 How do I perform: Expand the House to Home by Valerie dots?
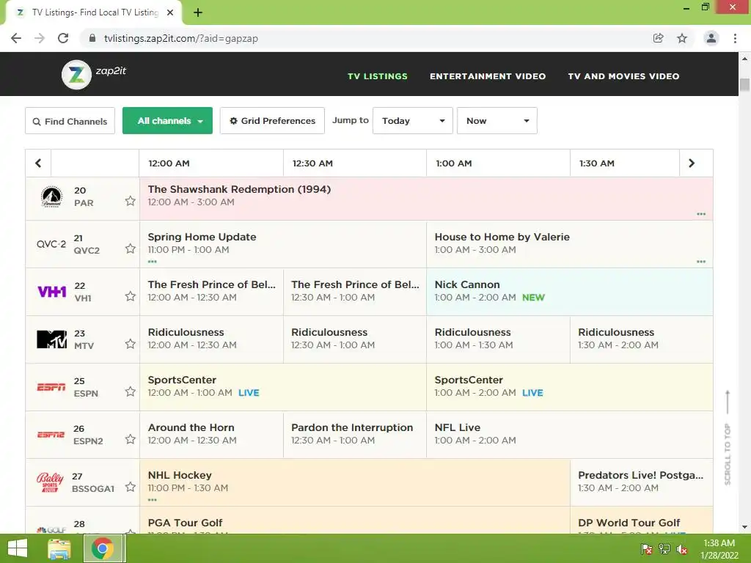(x=701, y=262)
